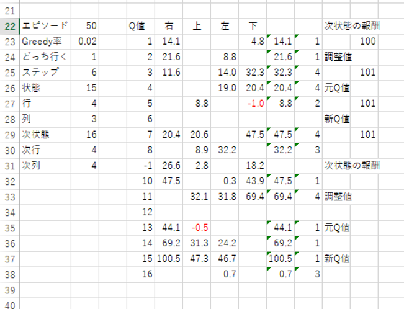Select the state value 15 cell
404x309 pixels.
pos(85,88)
